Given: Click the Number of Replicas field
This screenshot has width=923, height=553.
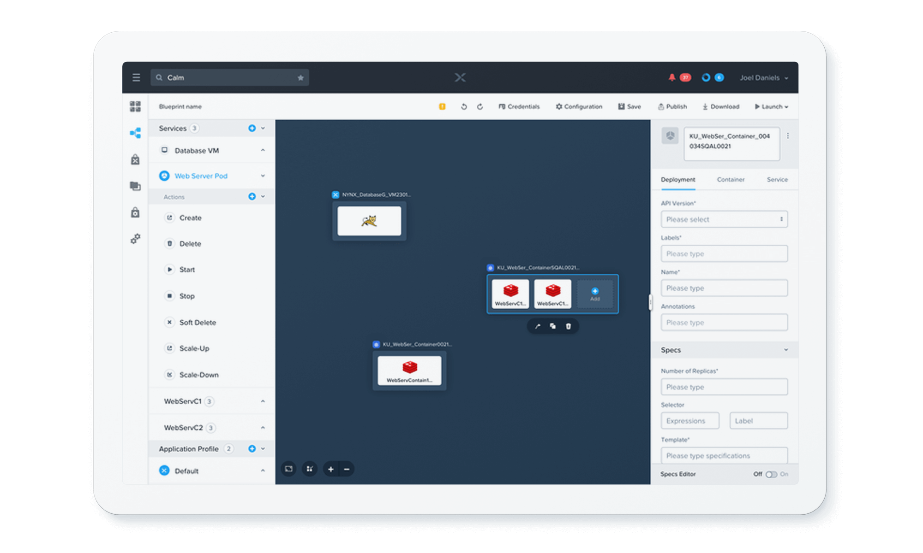Looking at the screenshot, I should [724, 387].
